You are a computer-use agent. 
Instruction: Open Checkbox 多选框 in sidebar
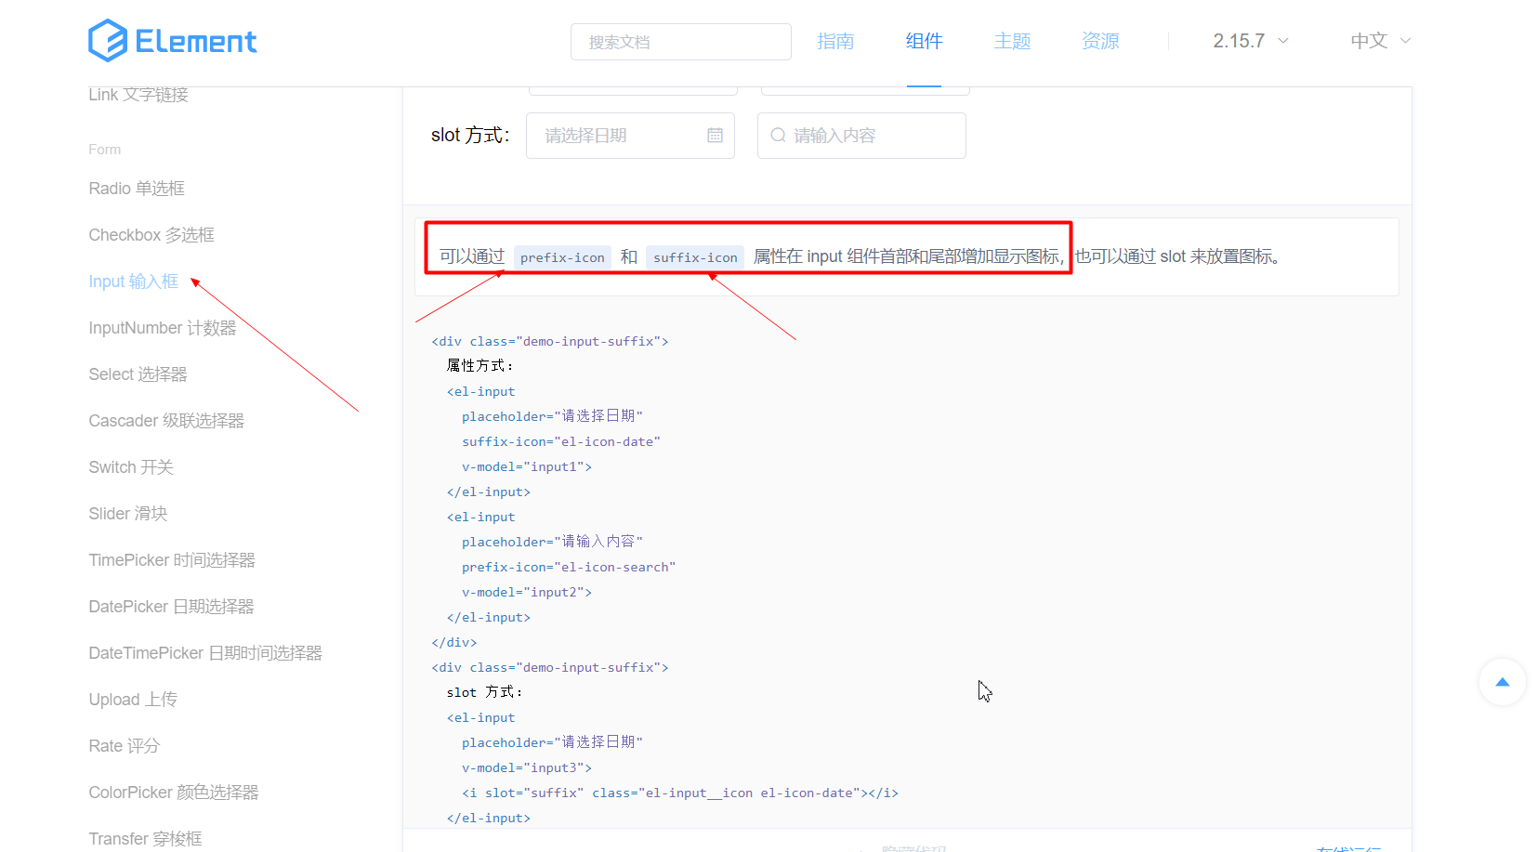151,235
